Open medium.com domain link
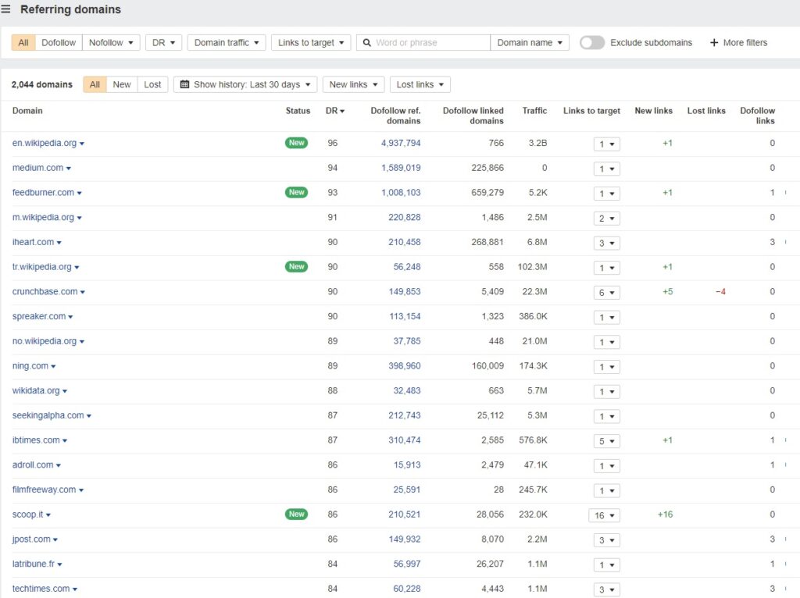This screenshot has width=800, height=598. click(x=37, y=168)
